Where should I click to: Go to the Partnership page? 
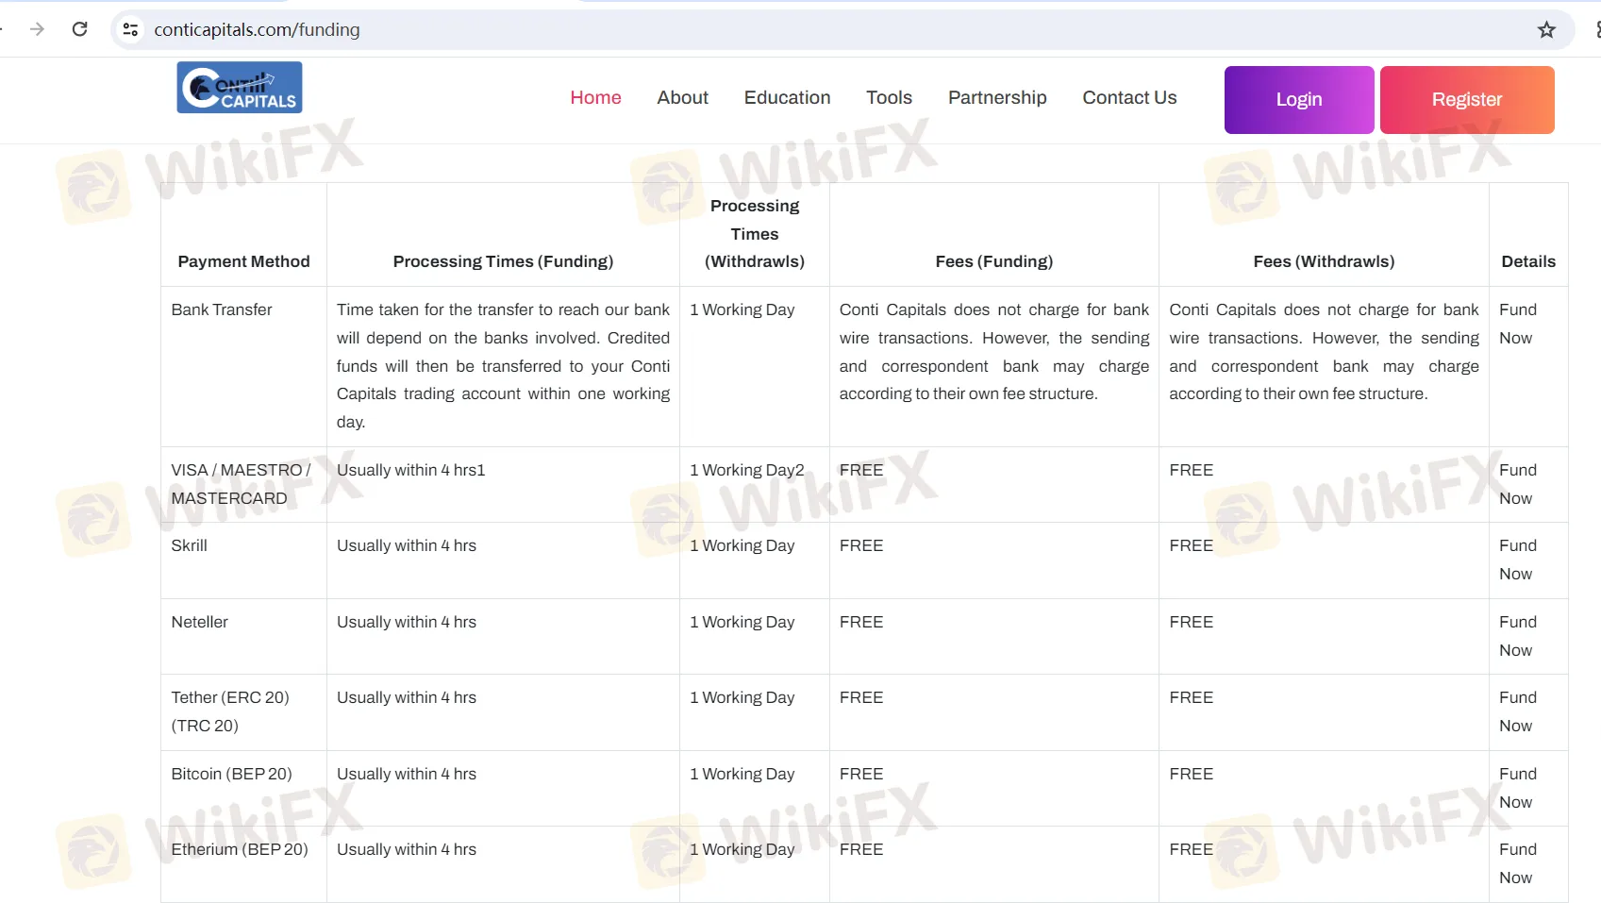tap(997, 98)
